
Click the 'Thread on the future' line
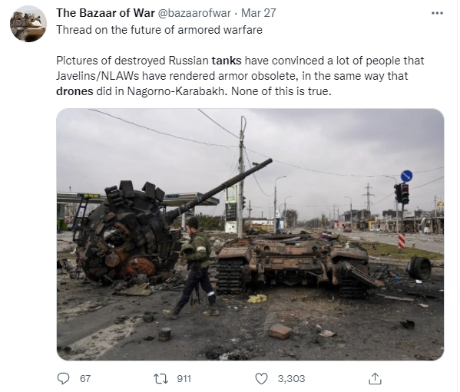coord(159,30)
